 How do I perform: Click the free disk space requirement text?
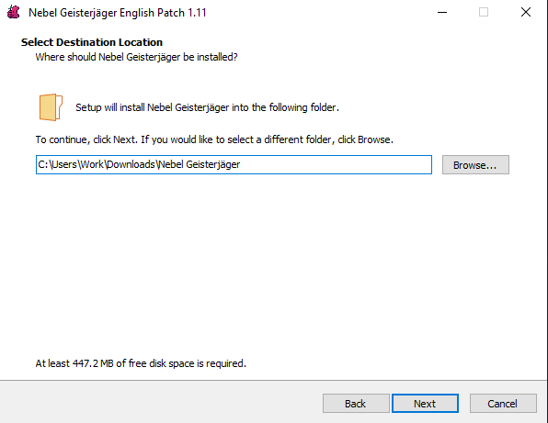(x=141, y=363)
